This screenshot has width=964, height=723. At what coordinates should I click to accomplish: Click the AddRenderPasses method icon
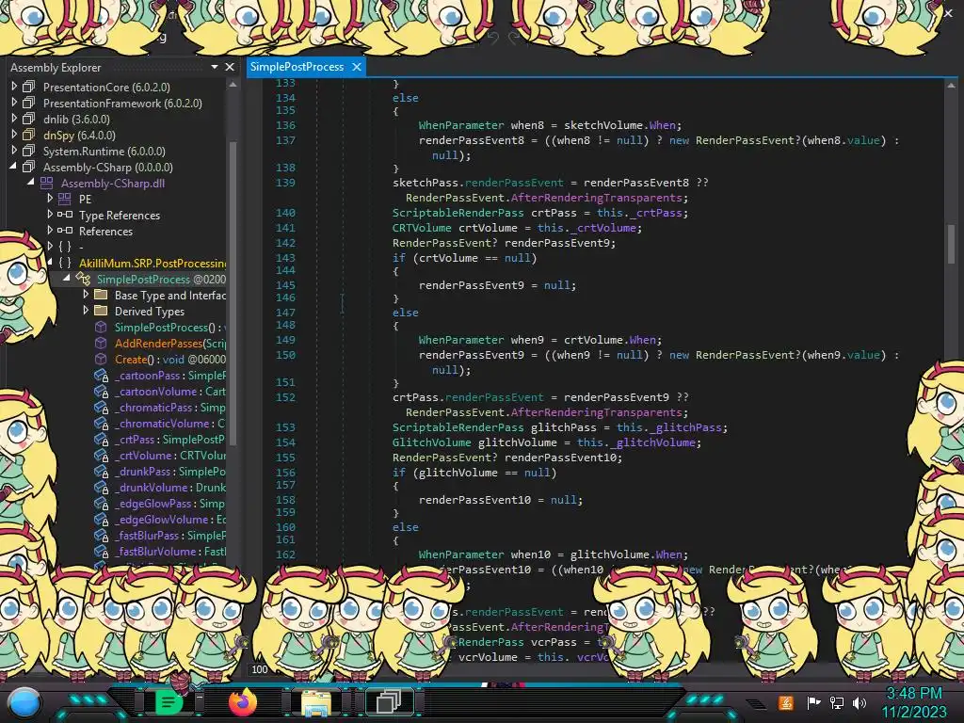click(101, 343)
